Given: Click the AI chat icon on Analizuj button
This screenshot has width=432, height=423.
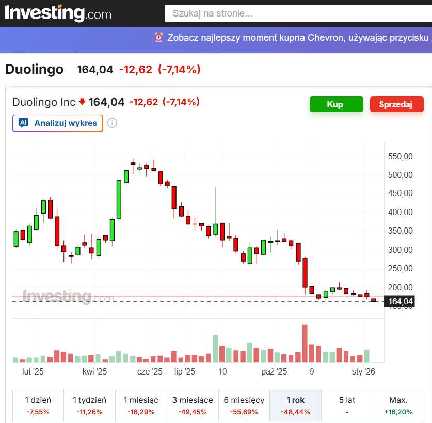Looking at the screenshot, I should tap(23, 123).
